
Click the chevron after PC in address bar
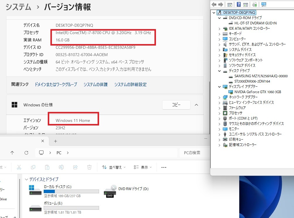coord(68,153)
